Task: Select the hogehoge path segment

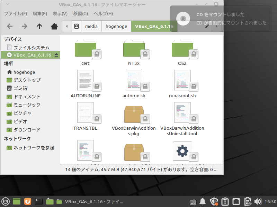Action: (x=116, y=27)
